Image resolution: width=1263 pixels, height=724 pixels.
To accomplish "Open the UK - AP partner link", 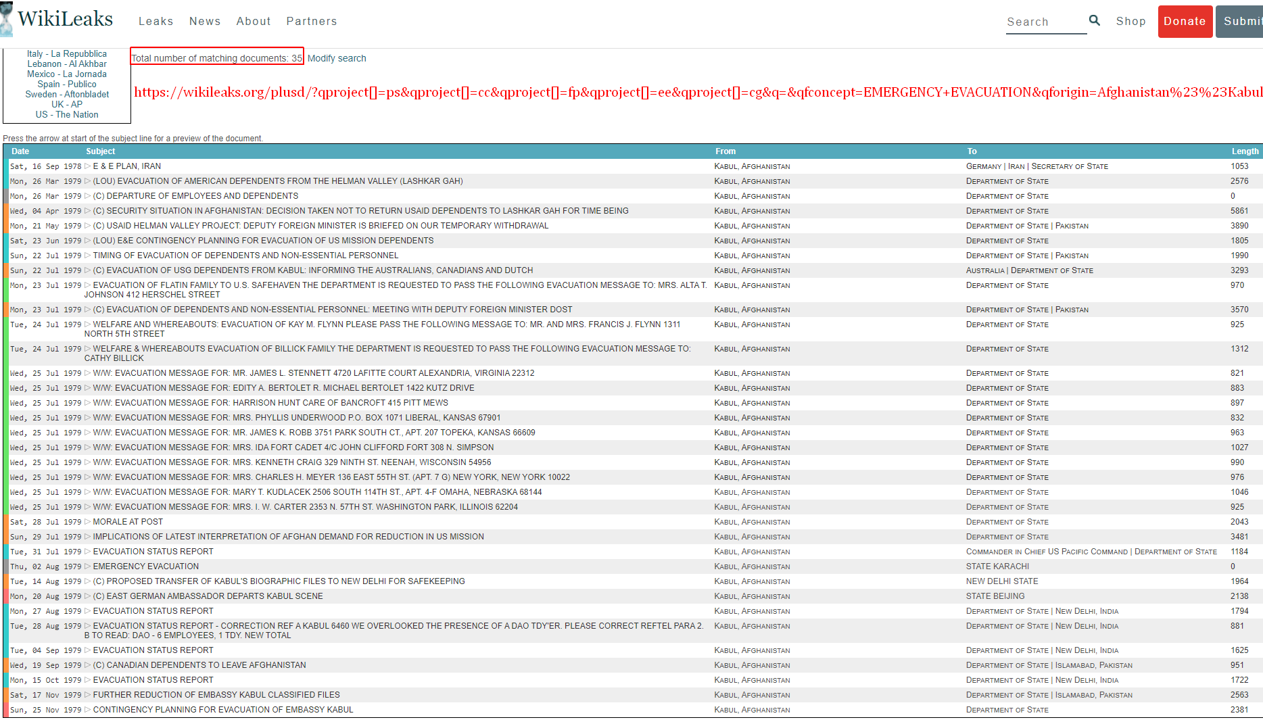I will [x=67, y=104].
